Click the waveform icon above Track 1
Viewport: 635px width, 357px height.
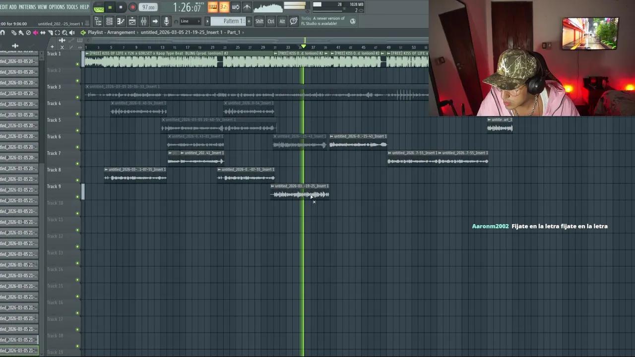[x=62, y=40]
